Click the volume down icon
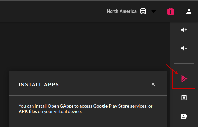This screenshot has width=198, height=127. coord(184,48)
